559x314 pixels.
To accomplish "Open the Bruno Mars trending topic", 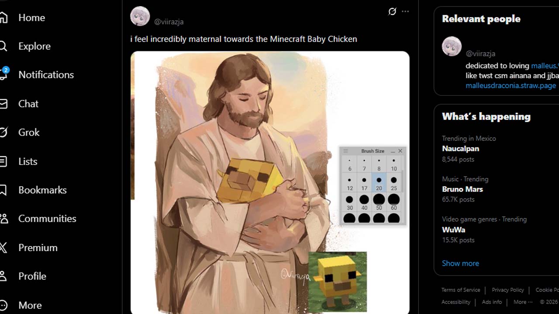I will (x=462, y=189).
